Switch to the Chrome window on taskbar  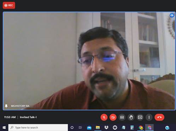[141, 127]
